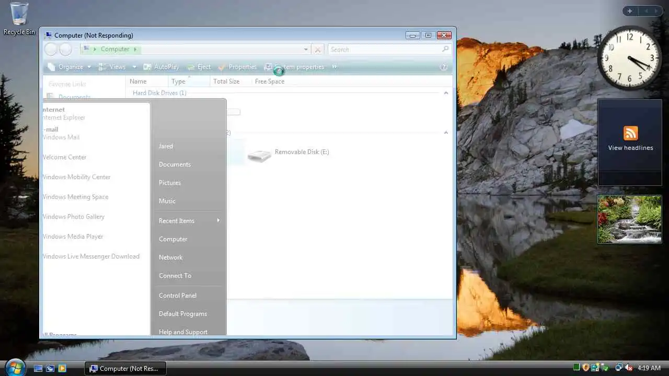Viewport: 669px width, 376px height.
Task: Click the Computer window title bar icon
Action: click(x=49, y=36)
